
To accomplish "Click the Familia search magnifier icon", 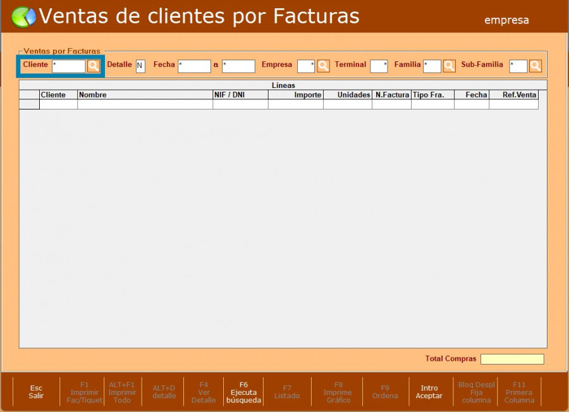I will (x=449, y=66).
